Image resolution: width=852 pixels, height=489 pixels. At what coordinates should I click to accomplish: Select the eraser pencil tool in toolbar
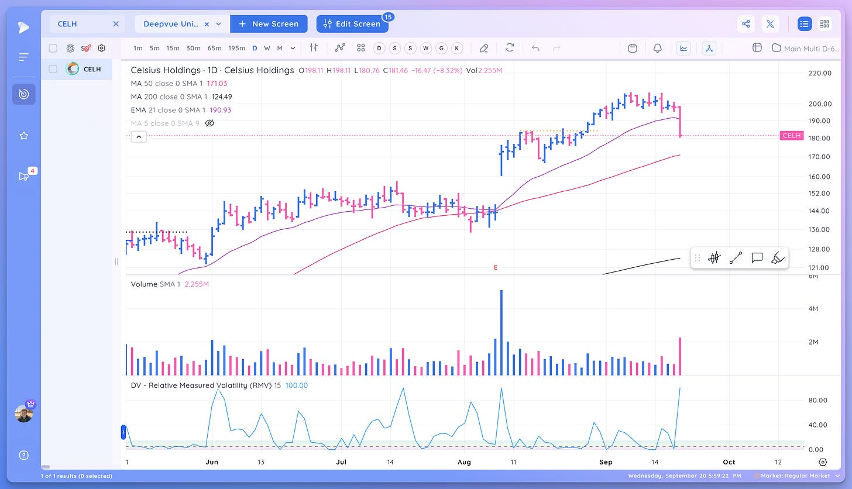point(483,48)
